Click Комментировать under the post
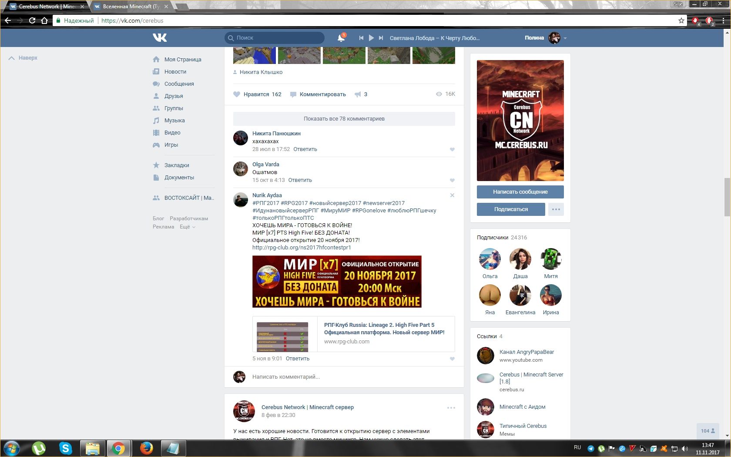Image resolution: width=731 pixels, height=457 pixels. click(x=318, y=94)
